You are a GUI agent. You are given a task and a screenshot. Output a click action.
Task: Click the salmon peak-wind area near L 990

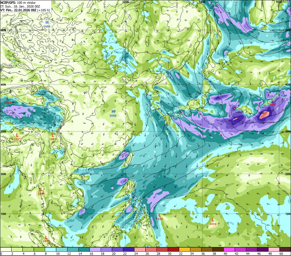tap(264, 114)
